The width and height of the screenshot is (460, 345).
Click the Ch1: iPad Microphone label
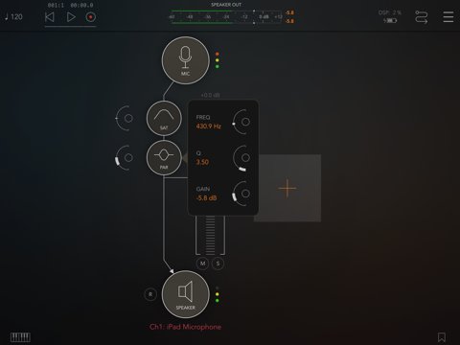[x=185, y=327]
